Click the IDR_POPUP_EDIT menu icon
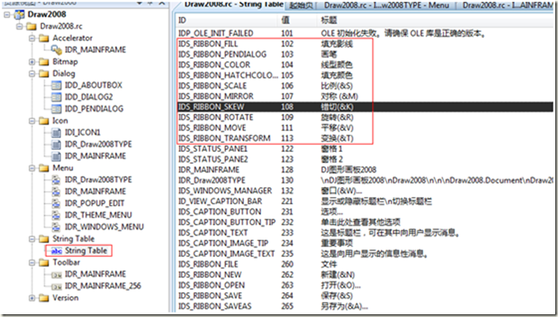Image resolution: width=558 pixels, height=317 pixels. [56, 203]
